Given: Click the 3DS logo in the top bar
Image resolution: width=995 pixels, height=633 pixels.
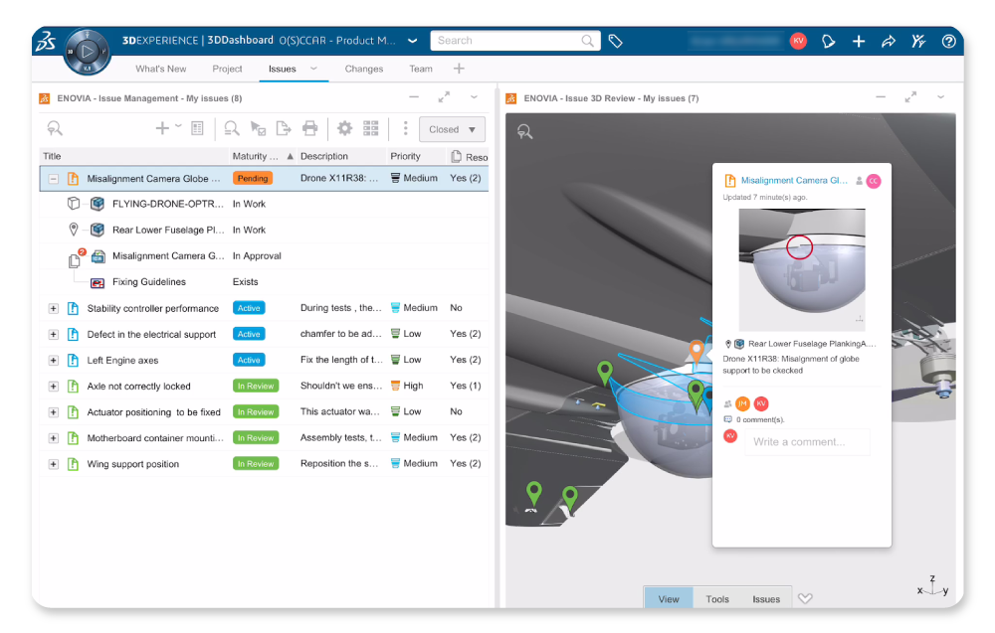Looking at the screenshot, I should [x=46, y=42].
